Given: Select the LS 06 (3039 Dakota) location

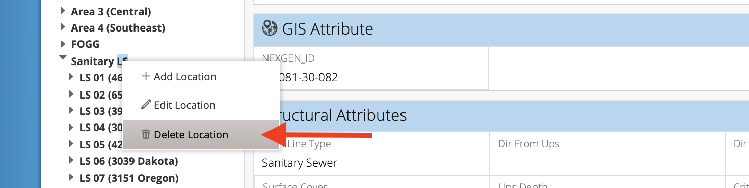Looking at the screenshot, I should [128, 162].
